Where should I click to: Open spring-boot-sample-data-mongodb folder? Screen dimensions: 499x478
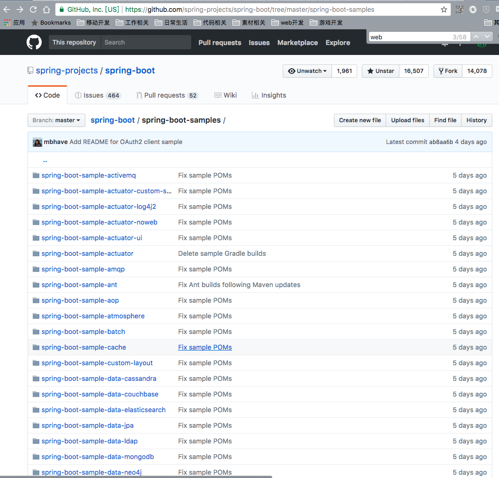(98, 457)
